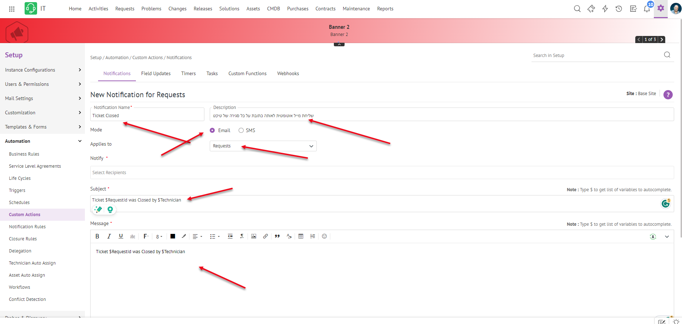Click the Select Recipients notify field

(382, 173)
